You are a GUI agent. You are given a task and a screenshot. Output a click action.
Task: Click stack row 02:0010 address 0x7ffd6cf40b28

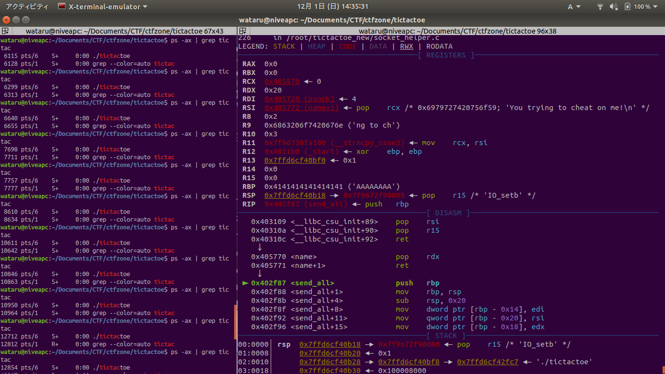tap(330, 362)
